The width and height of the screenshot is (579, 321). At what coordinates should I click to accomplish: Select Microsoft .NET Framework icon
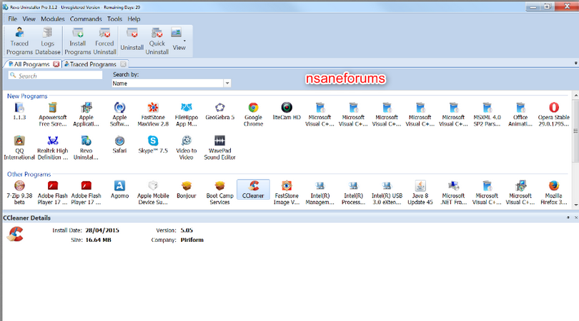(453, 193)
